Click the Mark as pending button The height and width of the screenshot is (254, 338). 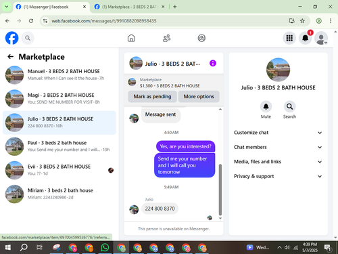pos(152,96)
